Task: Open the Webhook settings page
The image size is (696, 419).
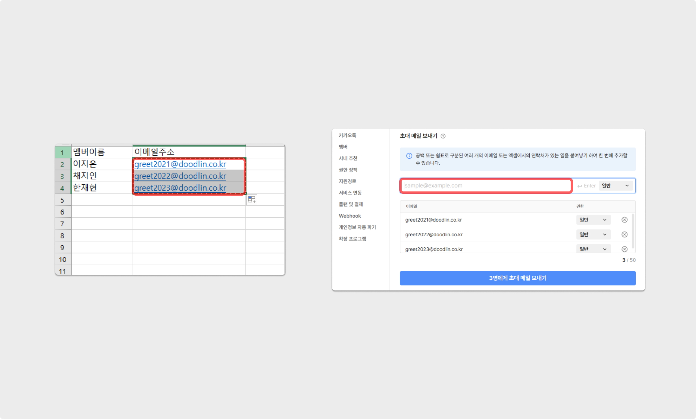Action: point(350,216)
